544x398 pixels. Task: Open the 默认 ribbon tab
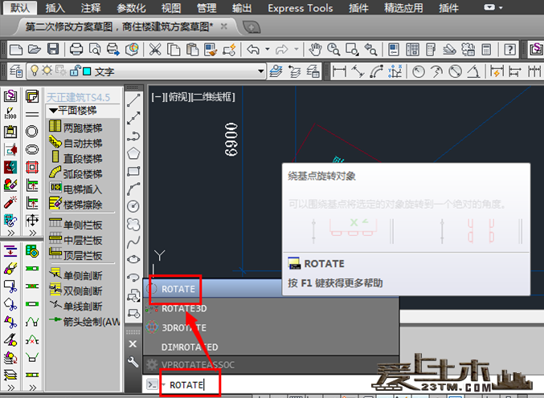20,7
